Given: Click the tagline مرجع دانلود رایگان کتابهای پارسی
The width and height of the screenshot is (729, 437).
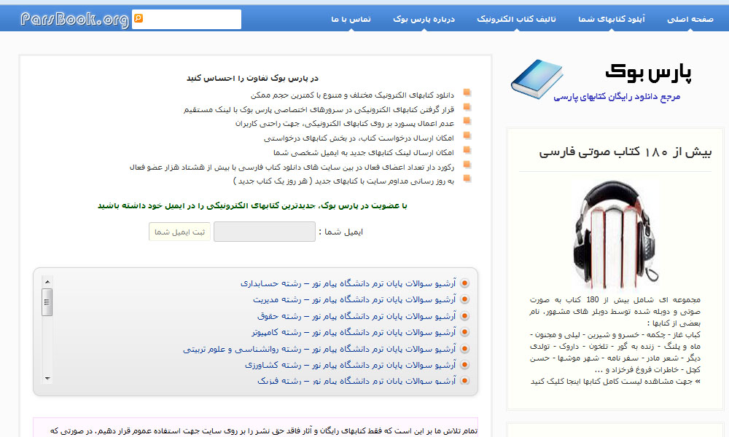Looking at the screenshot, I should tap(617, 97).
